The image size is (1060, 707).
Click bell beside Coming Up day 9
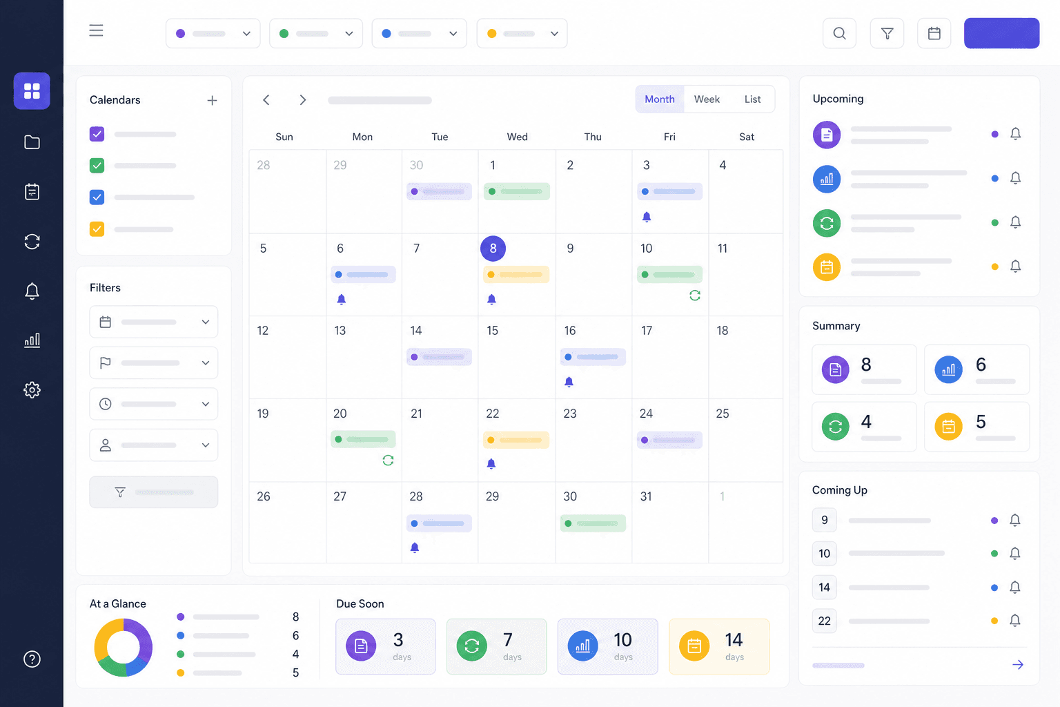(x=1014, y=521)
